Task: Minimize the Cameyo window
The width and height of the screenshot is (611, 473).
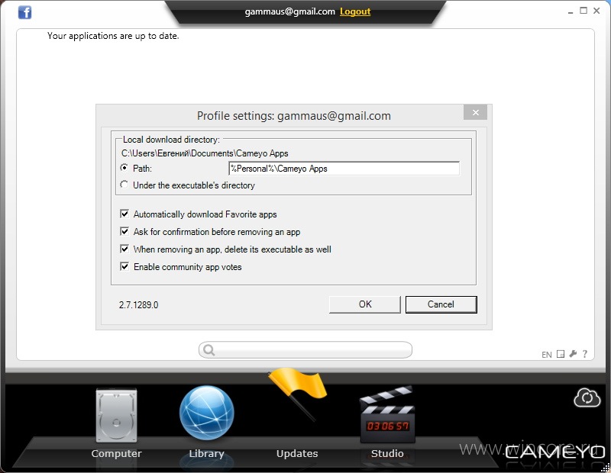Action: click(571, 11)
